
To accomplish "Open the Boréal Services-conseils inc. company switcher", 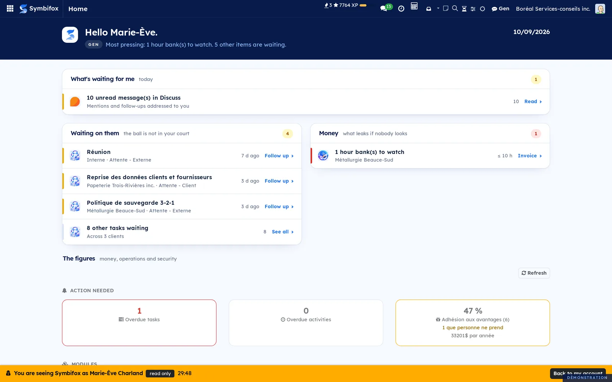I will pos(553,8).
